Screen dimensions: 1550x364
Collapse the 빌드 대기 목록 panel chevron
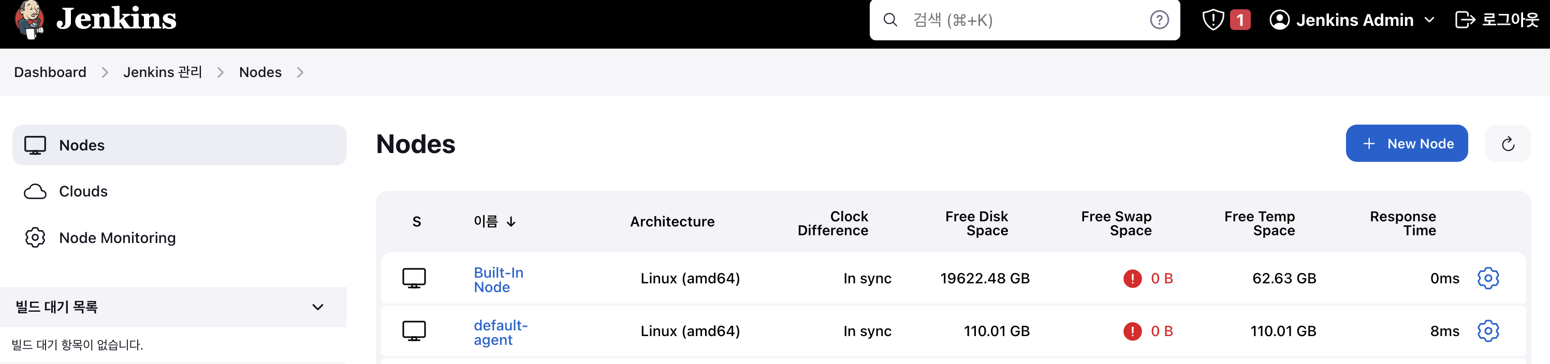tap(318, 307)
